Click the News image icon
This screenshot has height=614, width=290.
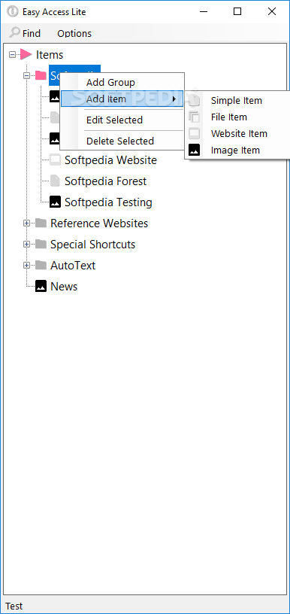point(41,286)
